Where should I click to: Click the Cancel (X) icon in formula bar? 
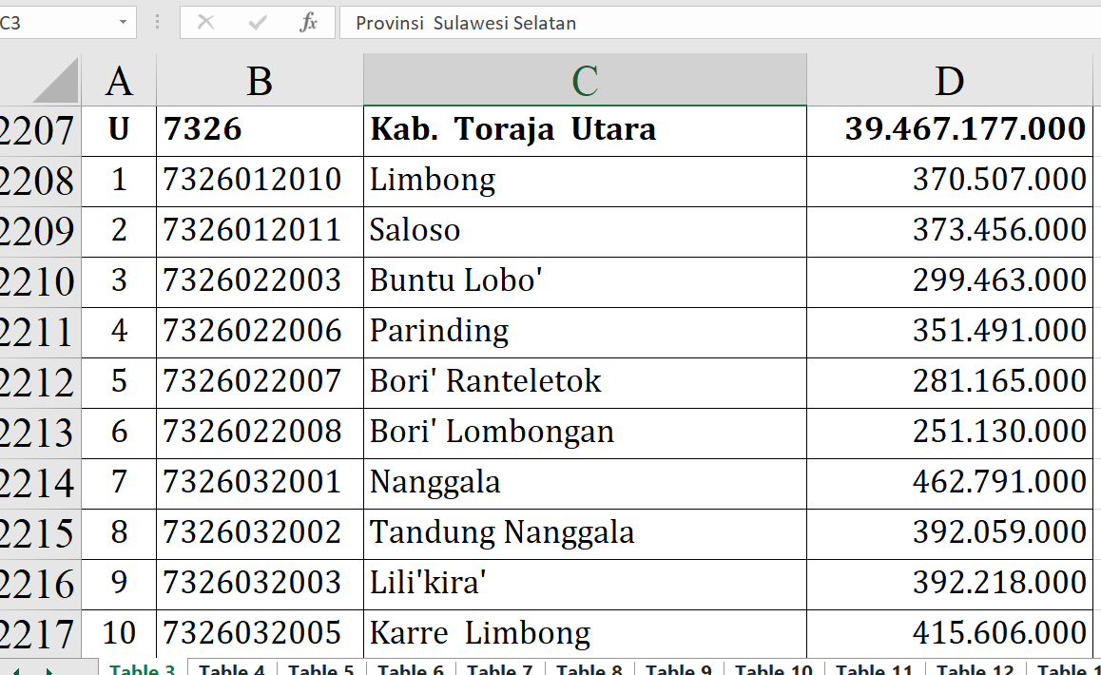tap(205, 23)
